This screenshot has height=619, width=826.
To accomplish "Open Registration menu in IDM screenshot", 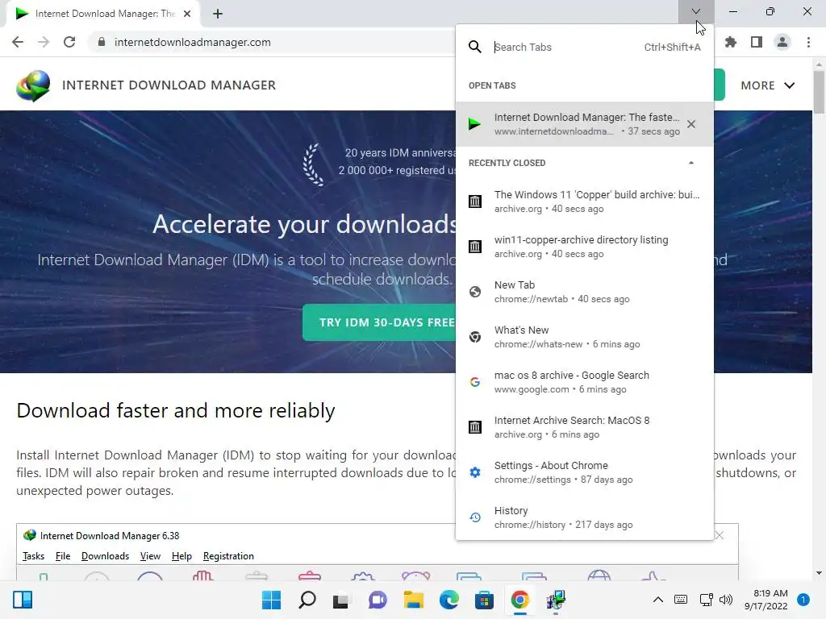I will click(228, 556).
